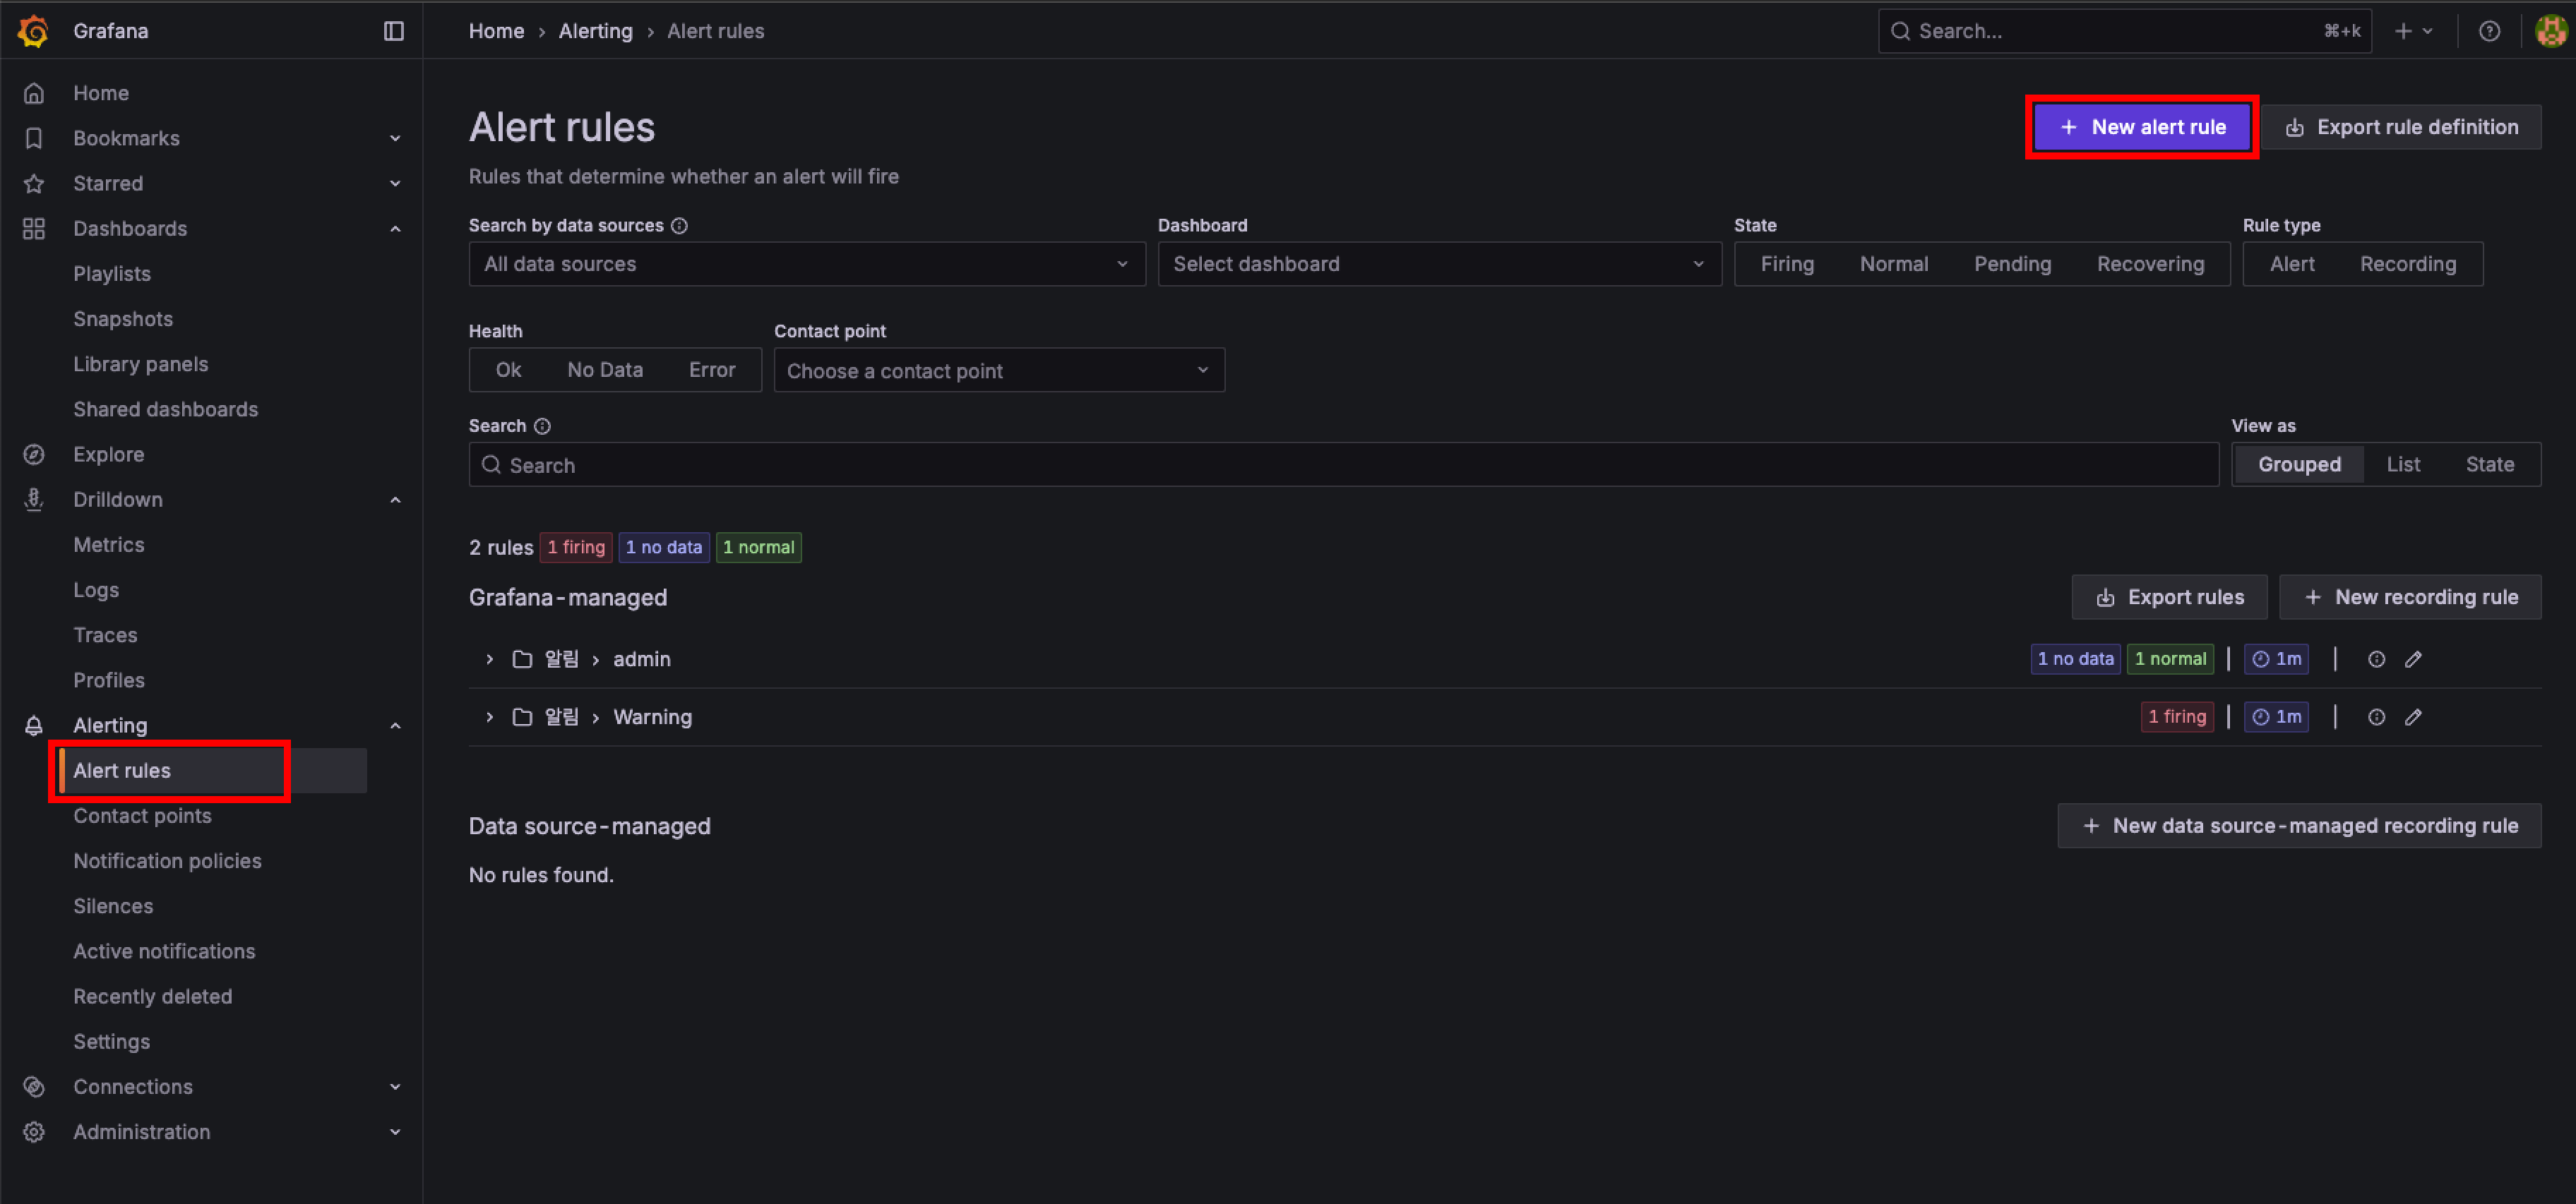Click New alert rule button

(2142, 127)
